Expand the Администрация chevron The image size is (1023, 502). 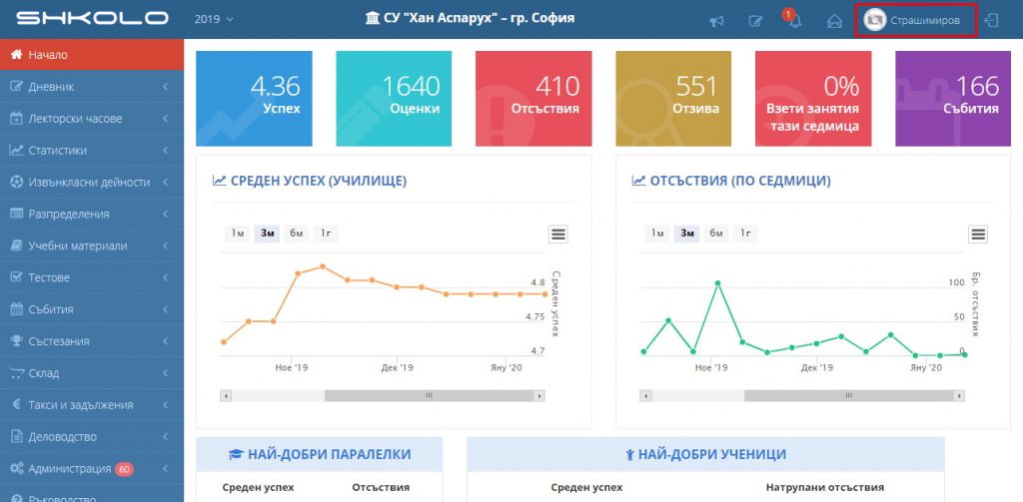click(166, 469)
